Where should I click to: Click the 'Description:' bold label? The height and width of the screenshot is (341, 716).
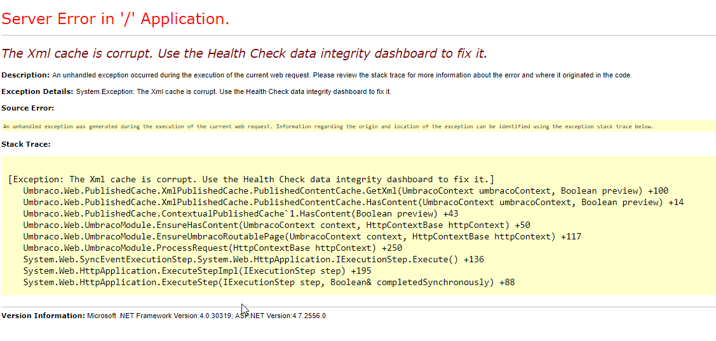pos(25,75)
